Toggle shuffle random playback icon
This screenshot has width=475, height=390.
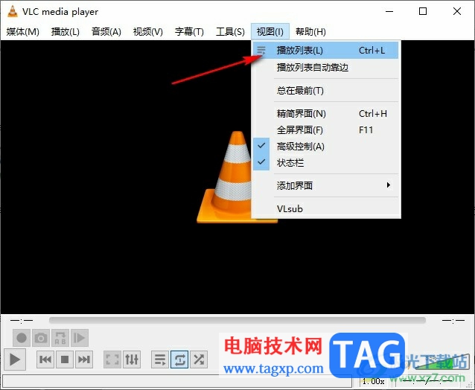[199, 359]
